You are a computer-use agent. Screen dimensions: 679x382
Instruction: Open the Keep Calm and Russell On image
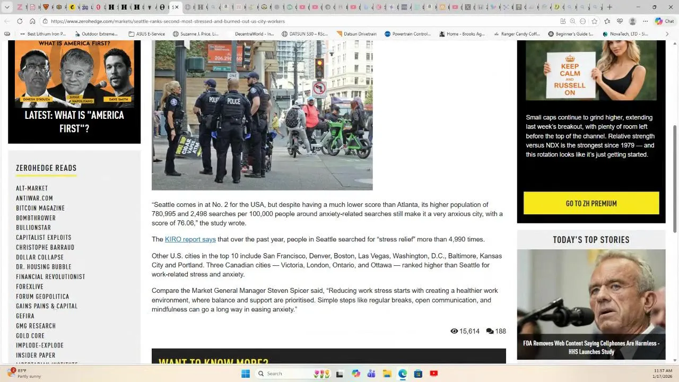(x=591, y=70)
